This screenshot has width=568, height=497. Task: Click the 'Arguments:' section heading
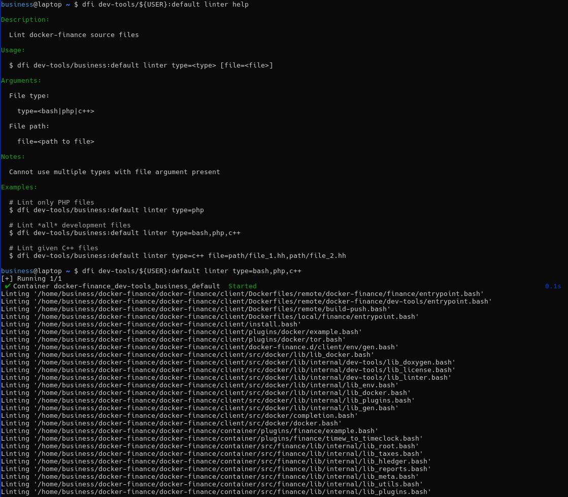21,81
